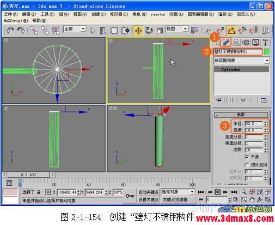Toggle the selection lock padlock icon
The height and width of the screenshot is (225, 275).
pyautogui.click(x=39, y=192)
